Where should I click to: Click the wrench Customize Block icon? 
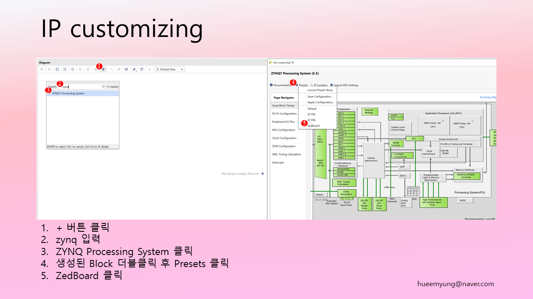tap(119, 69)
